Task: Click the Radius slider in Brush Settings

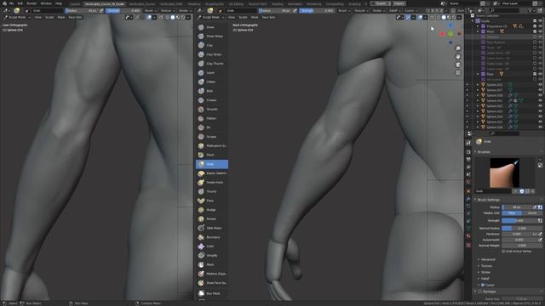Action: [x=518, y=207]
